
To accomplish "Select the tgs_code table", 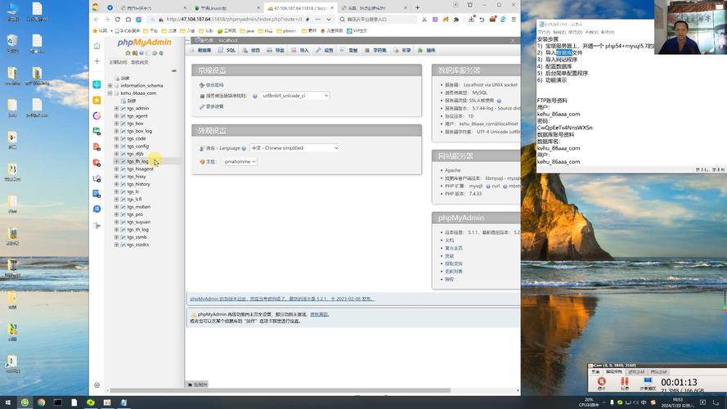I will tap(137, 139).
